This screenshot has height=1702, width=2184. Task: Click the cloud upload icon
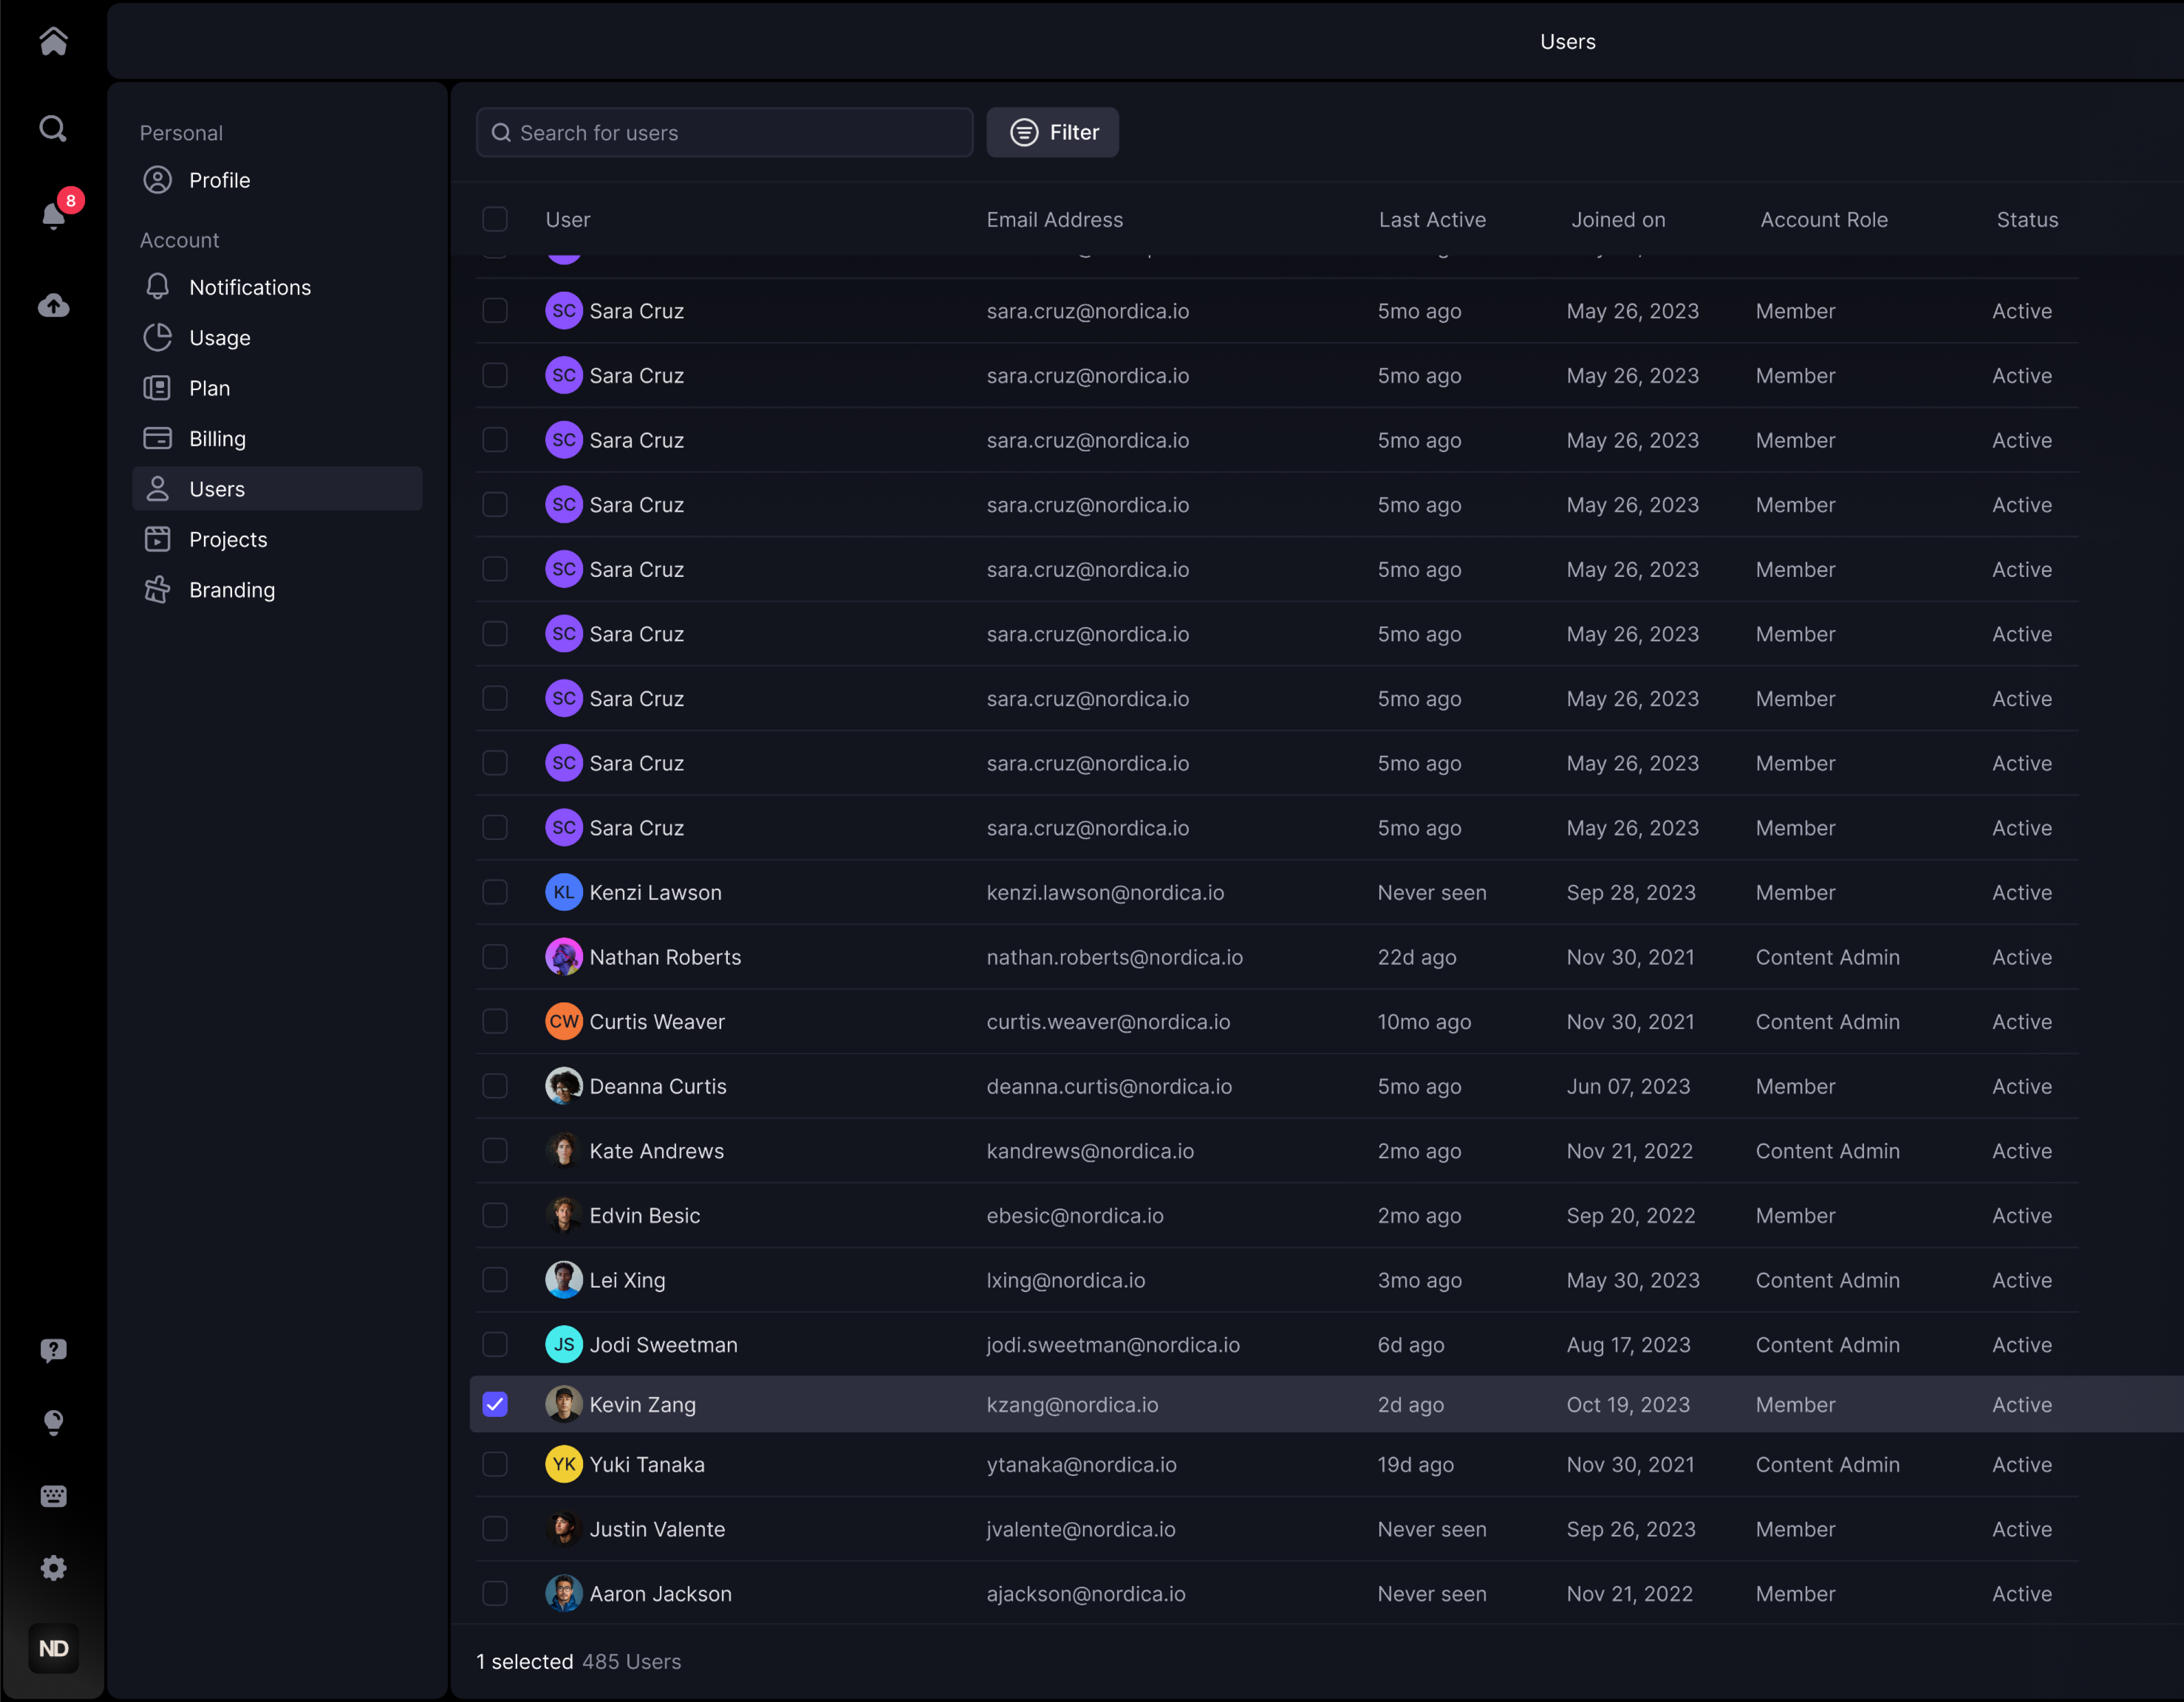pos(53,305)
